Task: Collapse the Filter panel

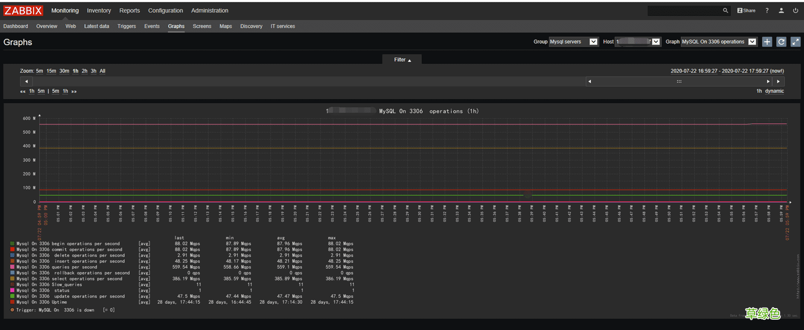Action: pos(402,60)
